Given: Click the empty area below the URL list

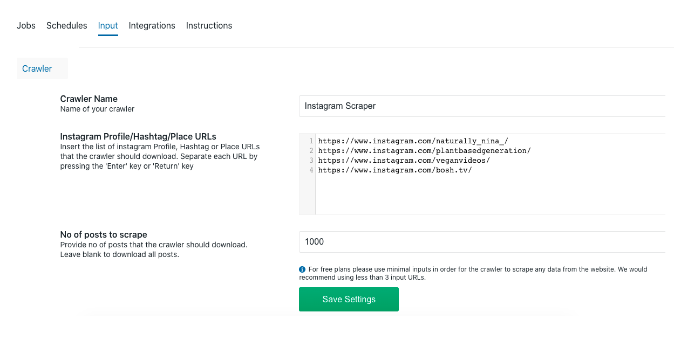Looking at the screenshot, I should 486,197.
